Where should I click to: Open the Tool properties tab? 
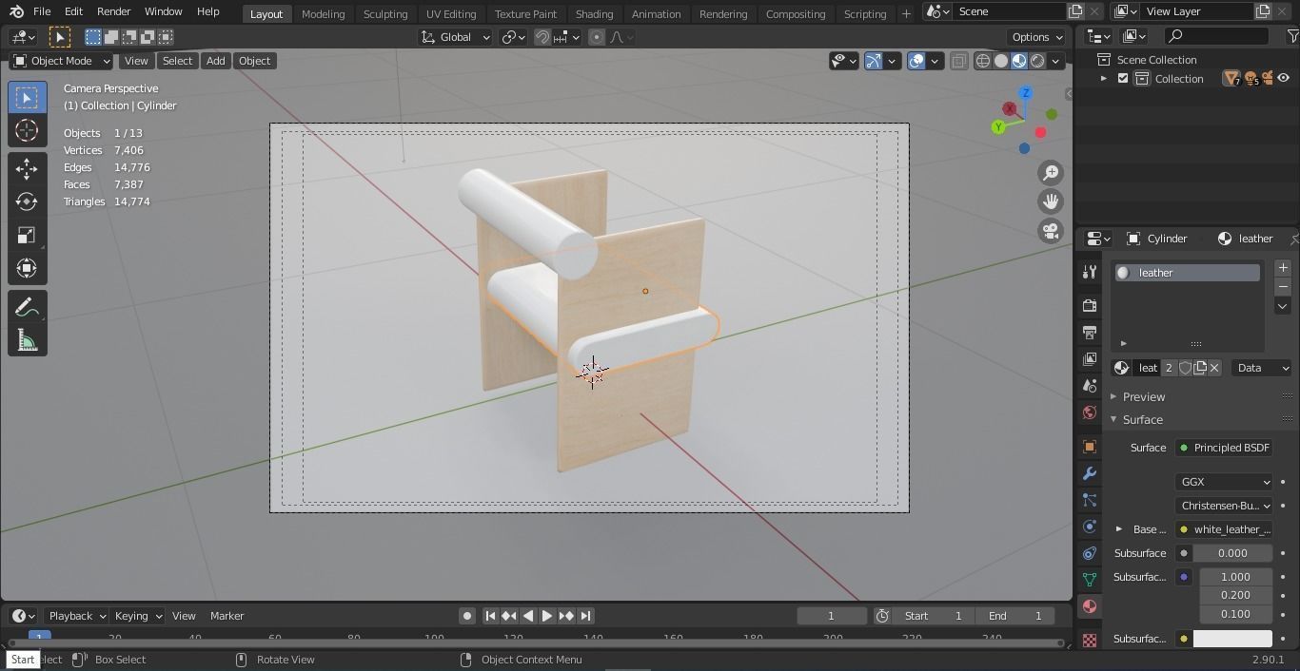point(1090,272)
